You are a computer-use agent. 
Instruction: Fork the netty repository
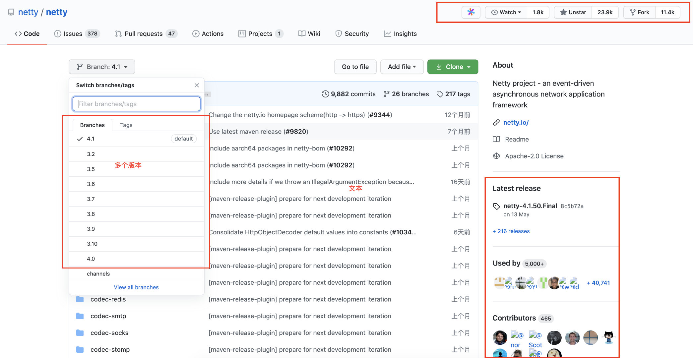pos(639,12)
